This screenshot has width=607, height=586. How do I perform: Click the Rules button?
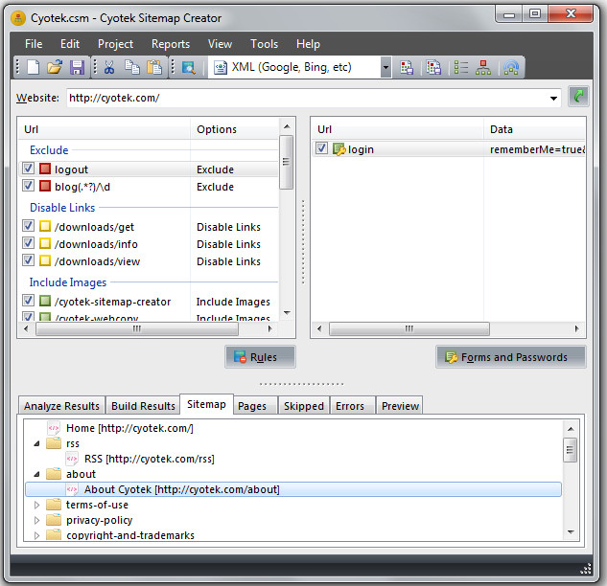pyautogui.click(x=261, y=357)
